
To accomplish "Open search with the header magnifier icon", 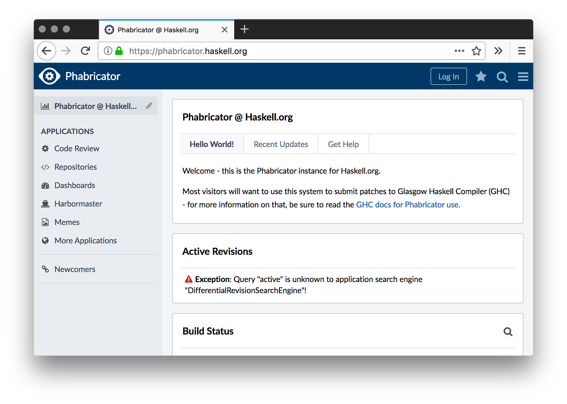I will pyautogui.click(x=502, y=77).
